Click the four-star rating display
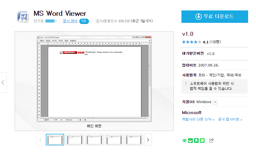This screenshot has height=160, width=256. tap(192, 42)
